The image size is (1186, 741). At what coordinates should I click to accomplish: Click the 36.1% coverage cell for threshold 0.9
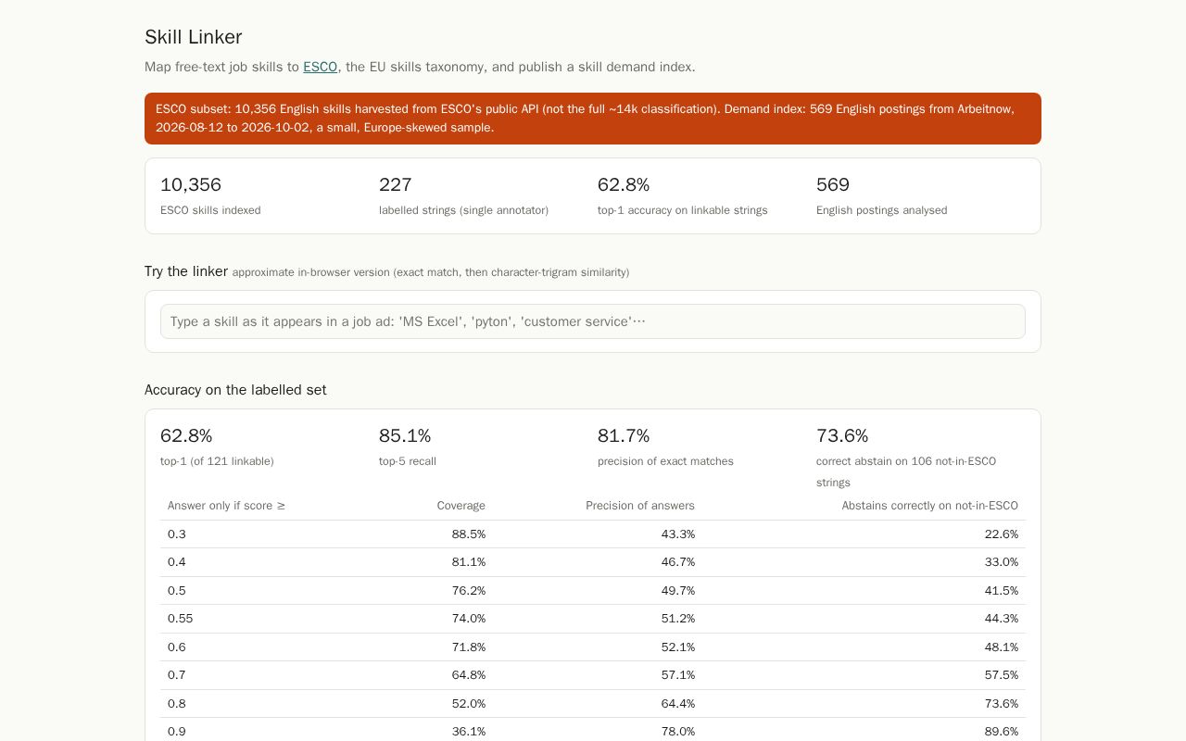[469, 732]
